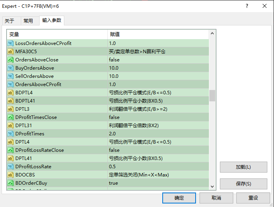Screen dimensions: 274x207
Task: Click the OrdersAboveCProfit value 1.0
Action: tap(113, 84)
